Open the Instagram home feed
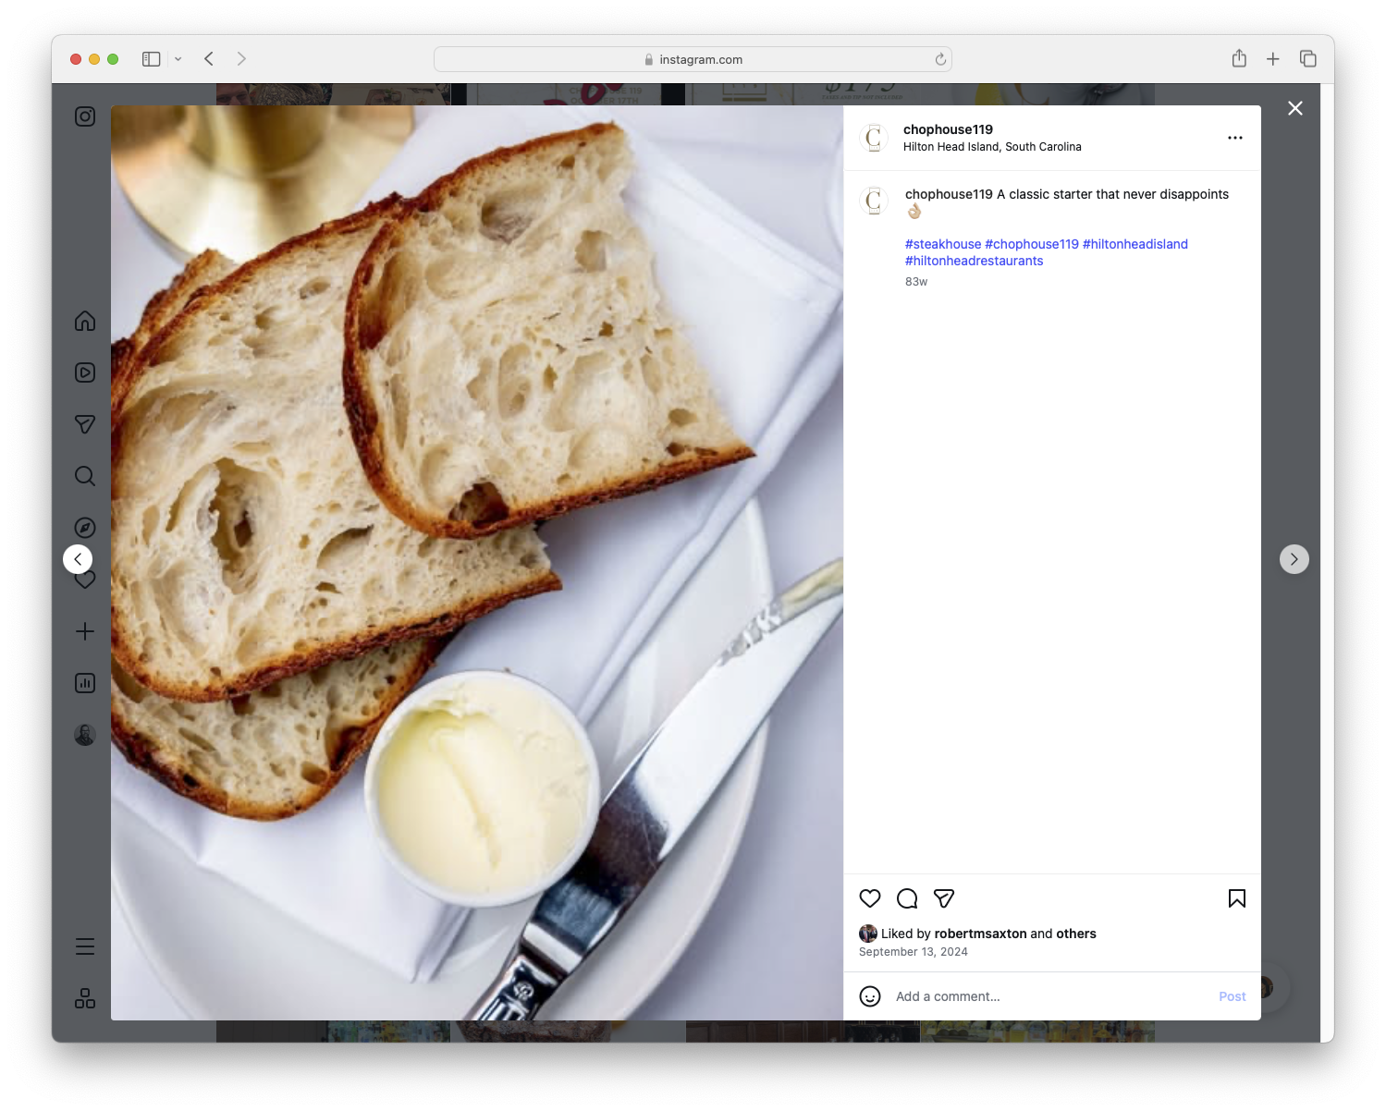Screen dimensions: 1386x1111 [x=84, y=321]
